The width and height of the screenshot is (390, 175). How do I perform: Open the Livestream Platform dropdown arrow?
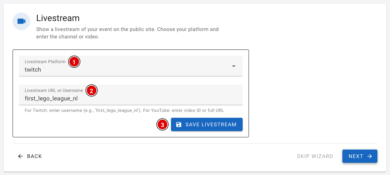click(x=233, y=66)
